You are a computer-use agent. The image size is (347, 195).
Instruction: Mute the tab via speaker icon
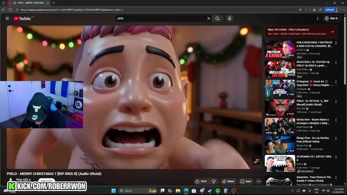(x=14, y=3)
